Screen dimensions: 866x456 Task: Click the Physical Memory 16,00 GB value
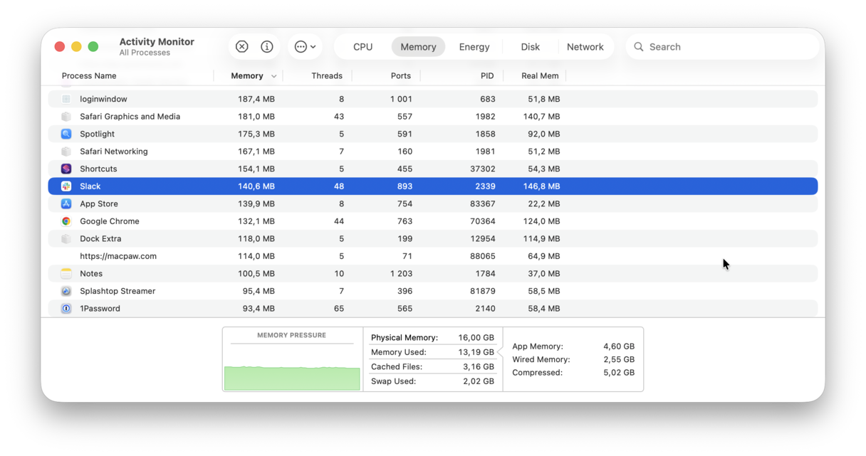pyautogui.click(x=476, y=338)
